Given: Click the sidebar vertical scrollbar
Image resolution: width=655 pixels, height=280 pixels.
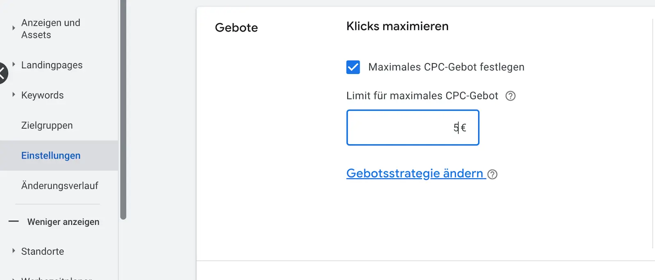Looking at the screenshot, I should 123,110.
